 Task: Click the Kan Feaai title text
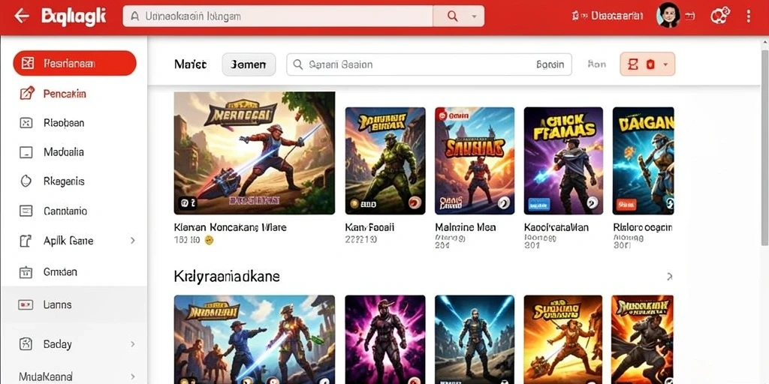[x=369, y=227]
